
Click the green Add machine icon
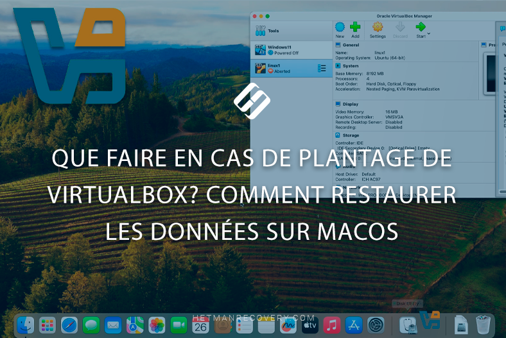(354, 30)
